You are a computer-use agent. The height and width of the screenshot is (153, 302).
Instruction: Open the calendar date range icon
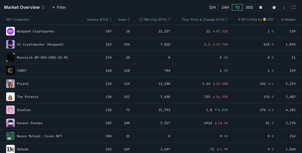(261, 7)
